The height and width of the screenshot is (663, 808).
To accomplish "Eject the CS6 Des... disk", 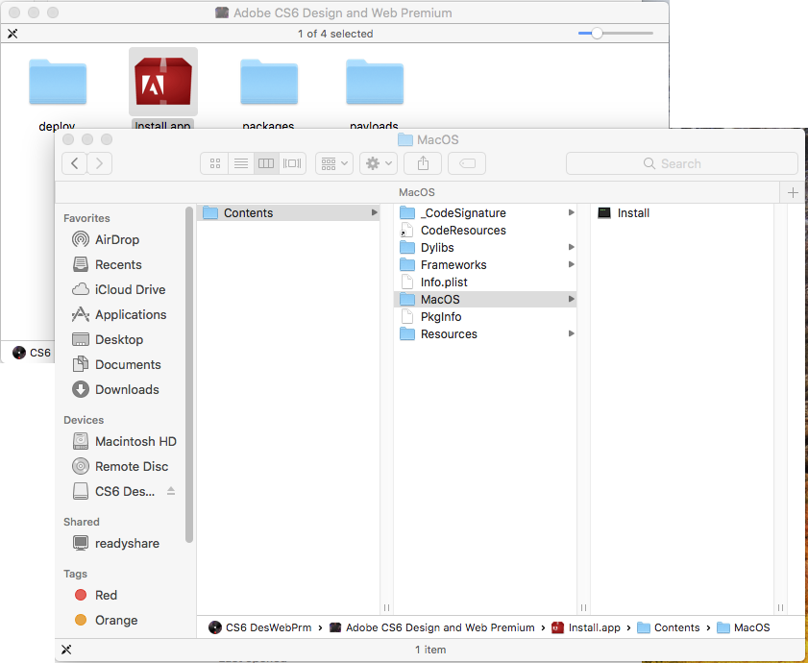I will click(171, 491).
